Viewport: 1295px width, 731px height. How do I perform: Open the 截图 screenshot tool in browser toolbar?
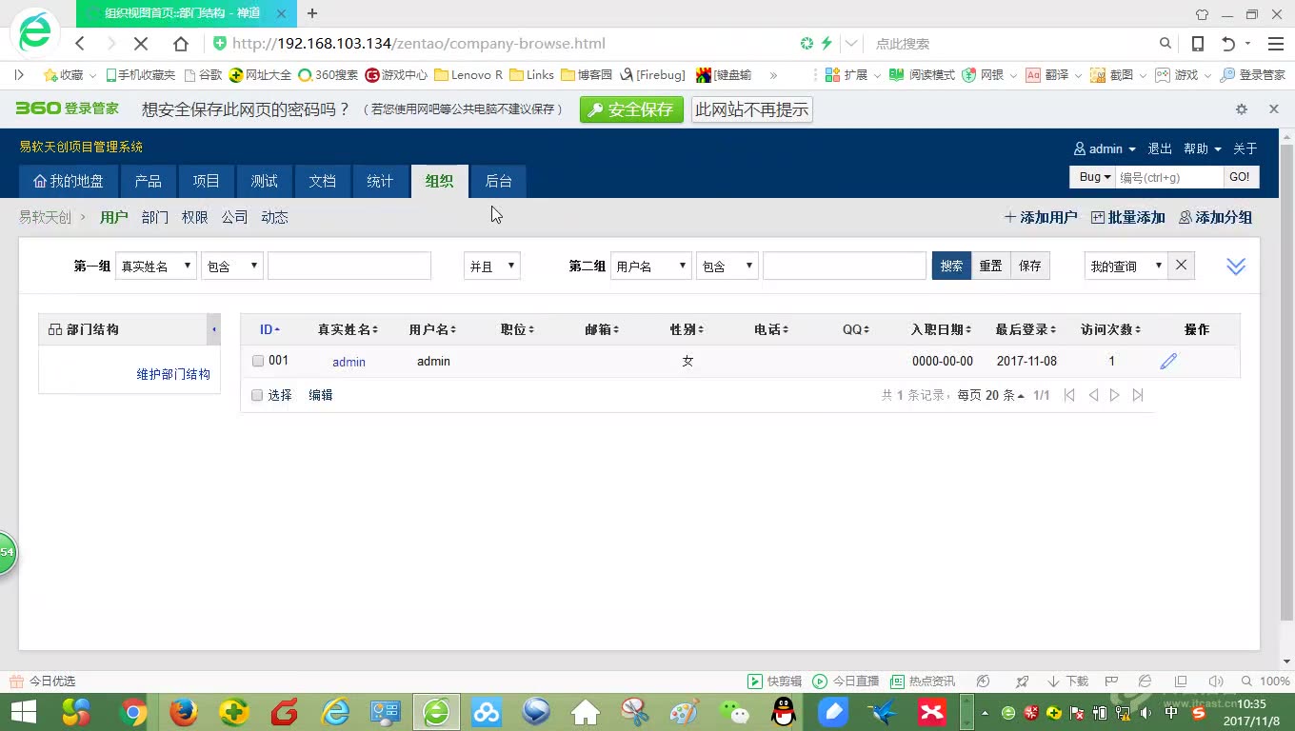tap(1120, 74)
